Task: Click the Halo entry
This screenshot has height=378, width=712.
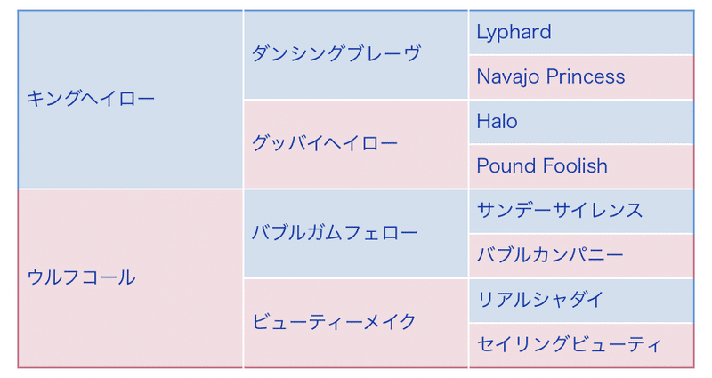Action: [582, 122]
